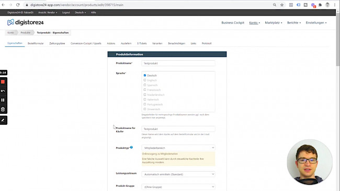Open the Produkttyp dropdown
Viewport: 340px width, 191px height.
[178, 148]
